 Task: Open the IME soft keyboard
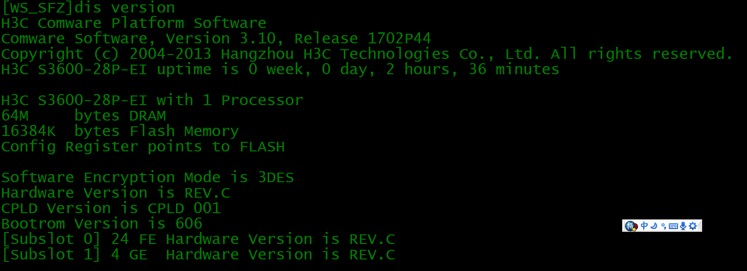pyautogui.click(x=673, y=226)
